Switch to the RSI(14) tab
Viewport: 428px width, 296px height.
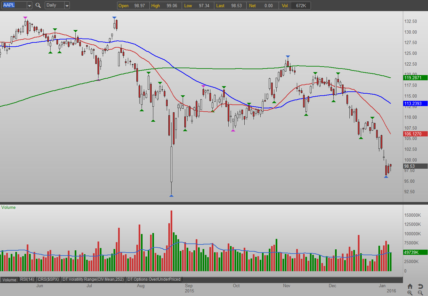(27, 279)
